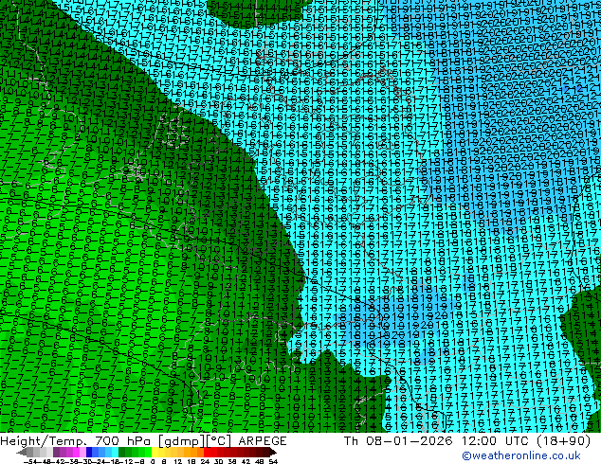The image size is (601, 464).
Task: Click the '(18+90)' forecast run text
Action: (x=565, y=441)
